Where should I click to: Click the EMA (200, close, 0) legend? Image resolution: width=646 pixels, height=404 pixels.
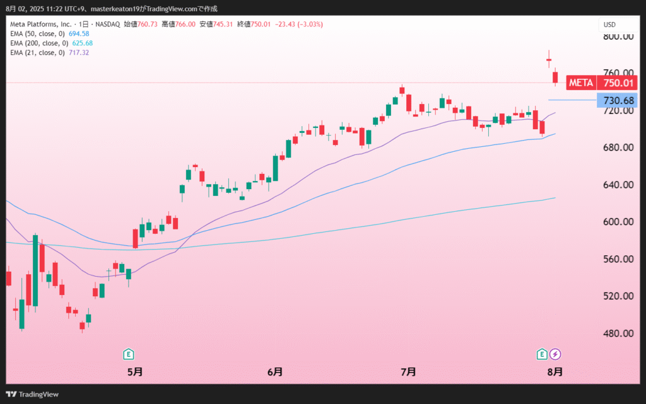pyautogui.click(x=39, y=43)
